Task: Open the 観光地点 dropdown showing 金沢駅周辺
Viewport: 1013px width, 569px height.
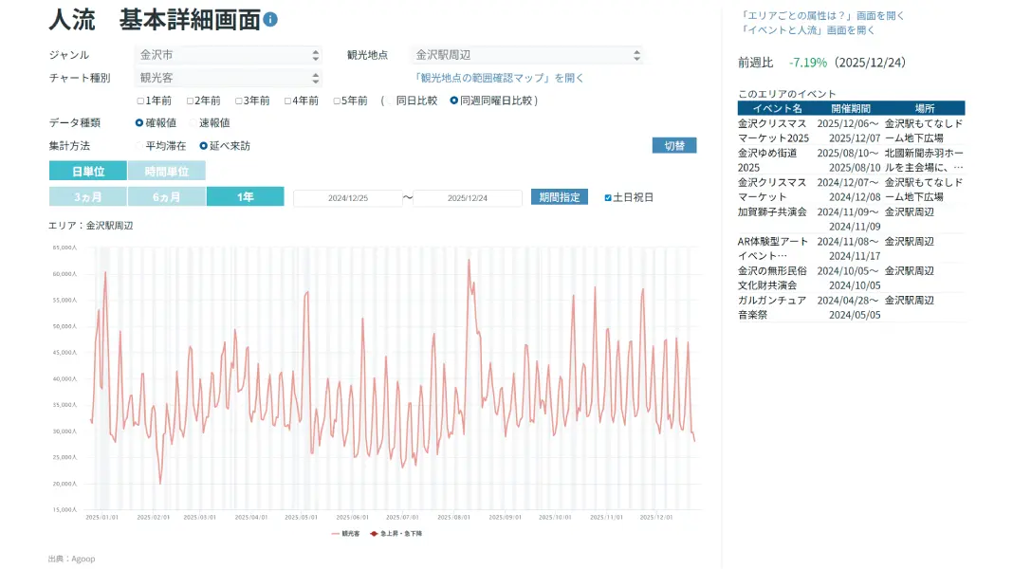Action: tap(526, 55)
